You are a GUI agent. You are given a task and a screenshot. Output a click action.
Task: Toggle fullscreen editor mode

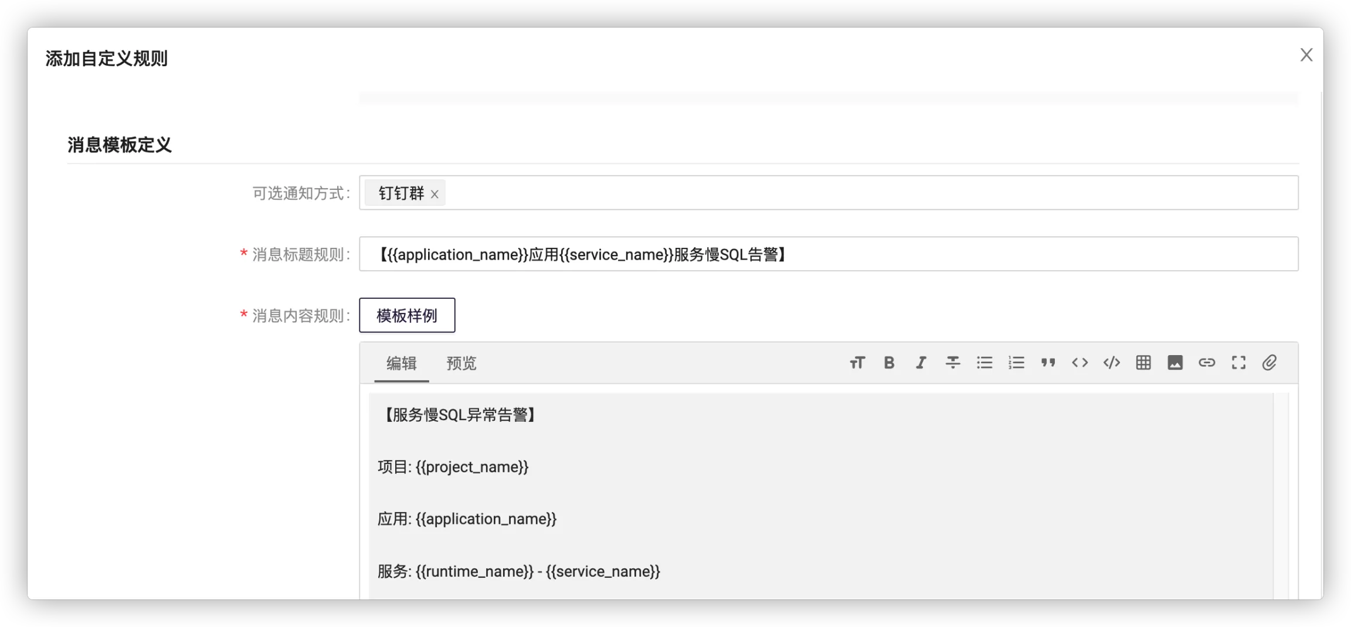1238,363
